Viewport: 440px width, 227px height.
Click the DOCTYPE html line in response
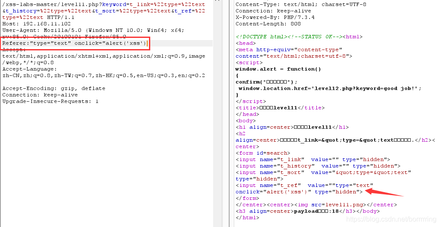(299, 37)
